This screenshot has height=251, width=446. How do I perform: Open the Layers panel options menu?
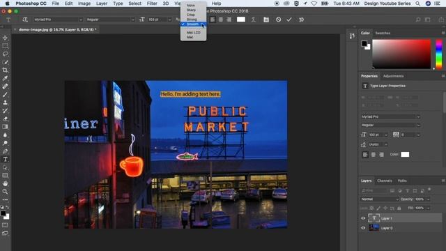tap(443, 181)
